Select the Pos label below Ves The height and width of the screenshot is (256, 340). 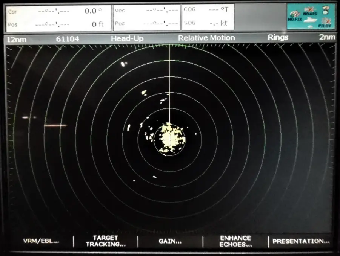point(120,23)
